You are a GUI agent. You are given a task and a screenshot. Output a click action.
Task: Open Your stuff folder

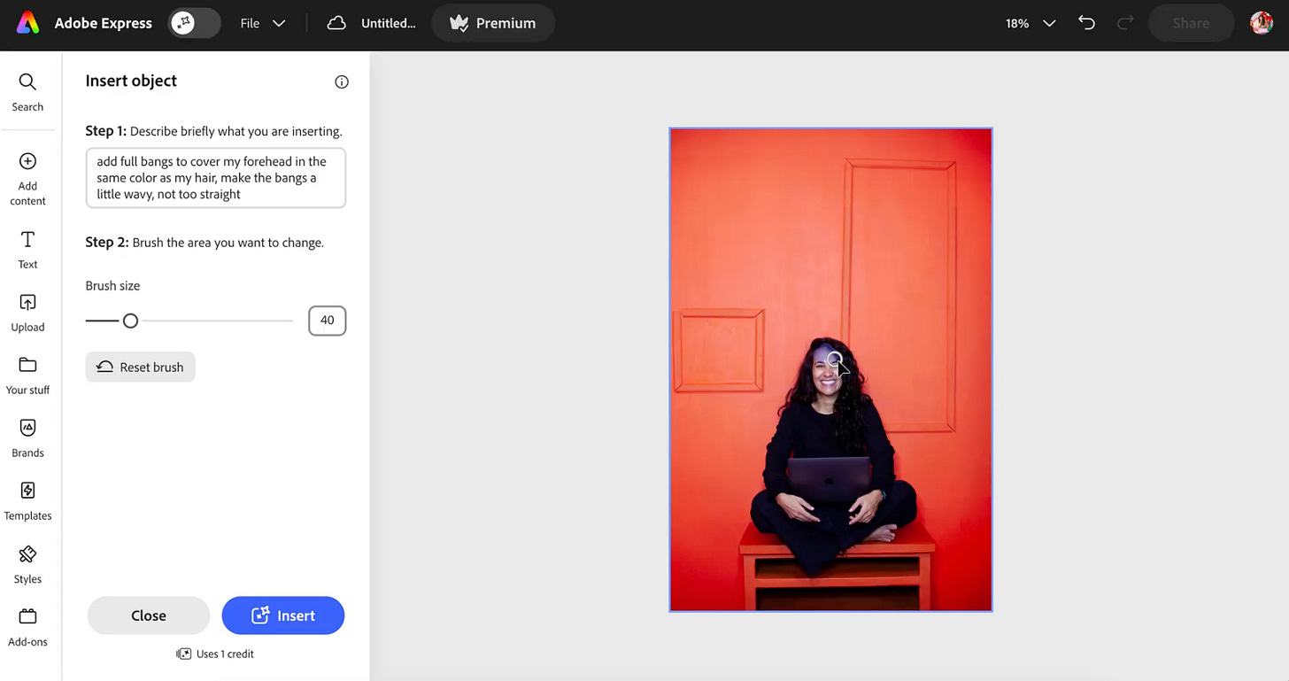point(27,375)
